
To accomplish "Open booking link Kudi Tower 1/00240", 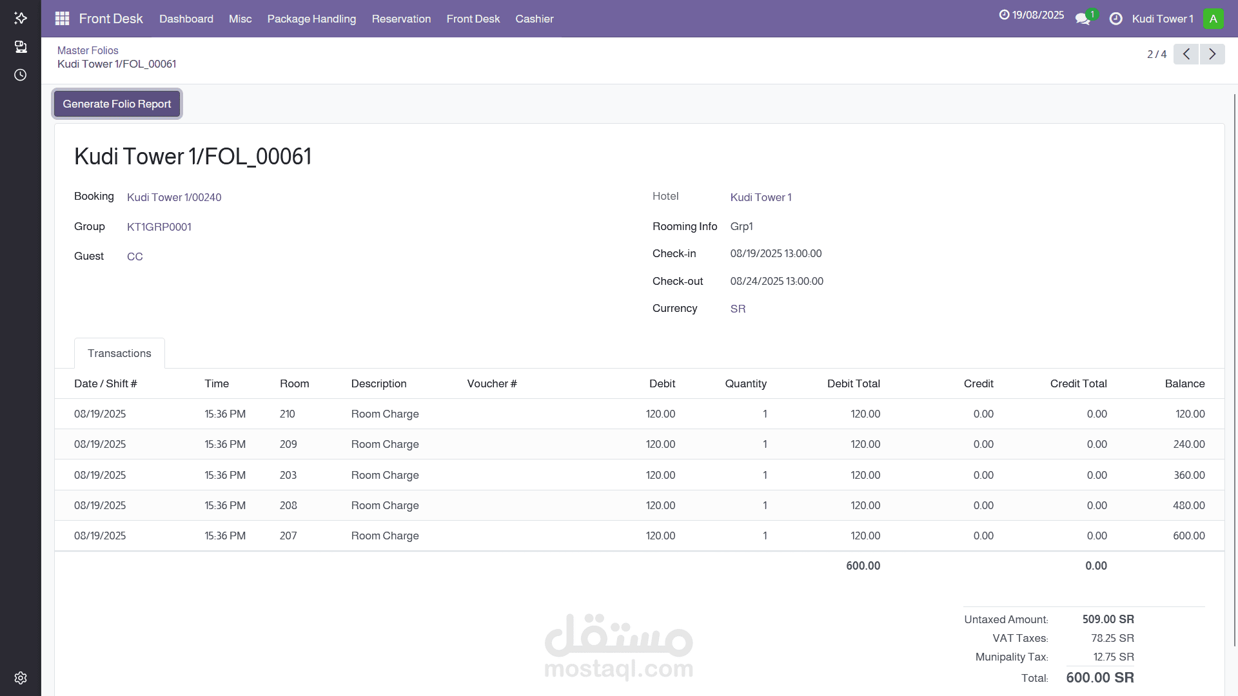I will click(x=174, y=197).
